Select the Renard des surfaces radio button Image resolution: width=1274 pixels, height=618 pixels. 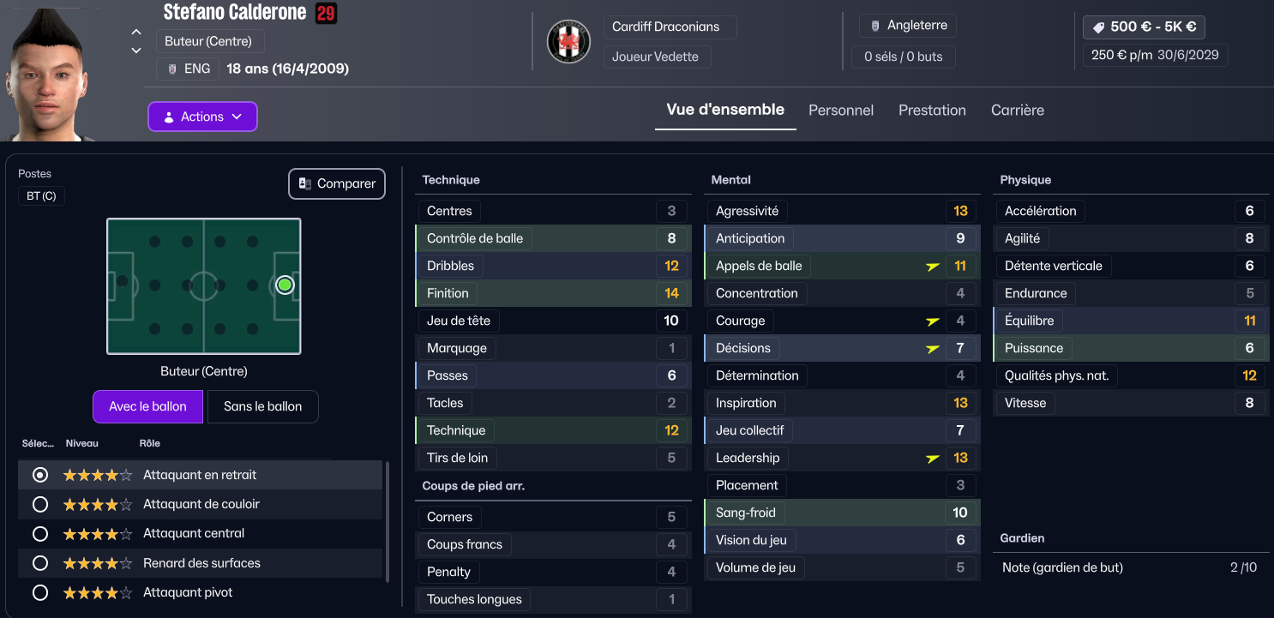coord(39,563)
